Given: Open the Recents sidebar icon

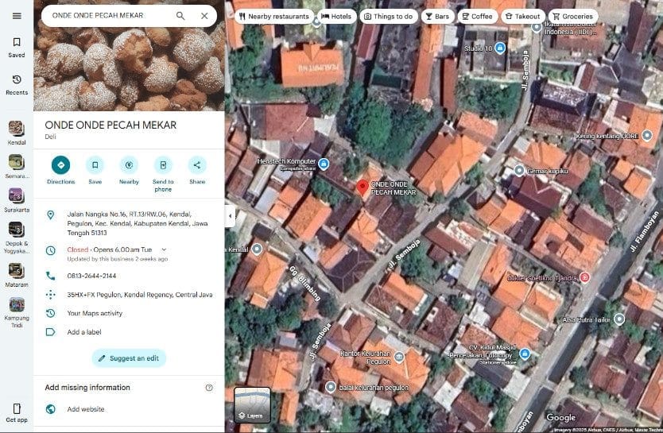Looking at the screenshot, I should (17, 79).
